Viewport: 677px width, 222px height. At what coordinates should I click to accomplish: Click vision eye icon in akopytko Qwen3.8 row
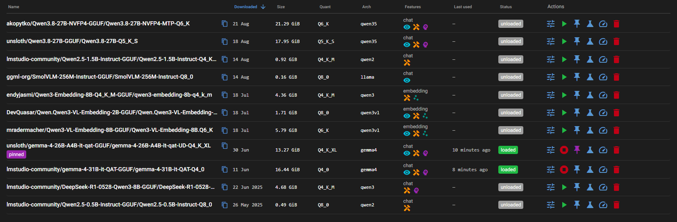[407, 27]
